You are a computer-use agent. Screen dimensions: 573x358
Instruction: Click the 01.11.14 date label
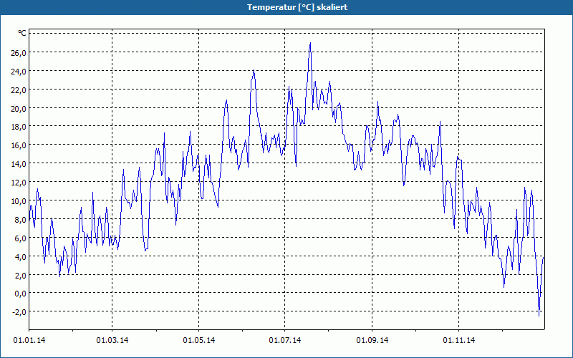[x=458, y=340]
